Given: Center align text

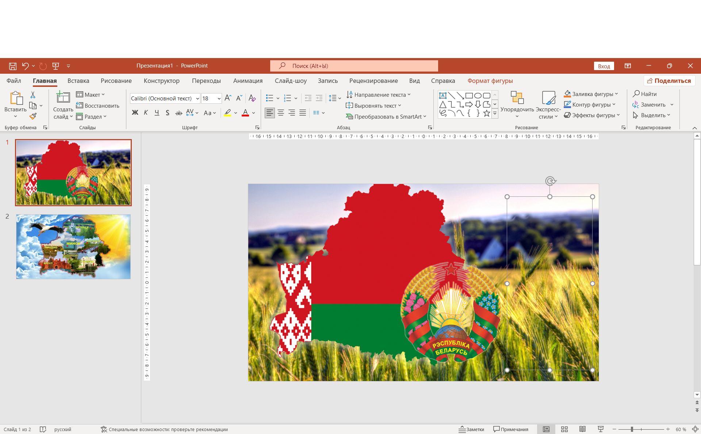Looking at the screenshot, I should pyautogui.click(x=281, y=113).
